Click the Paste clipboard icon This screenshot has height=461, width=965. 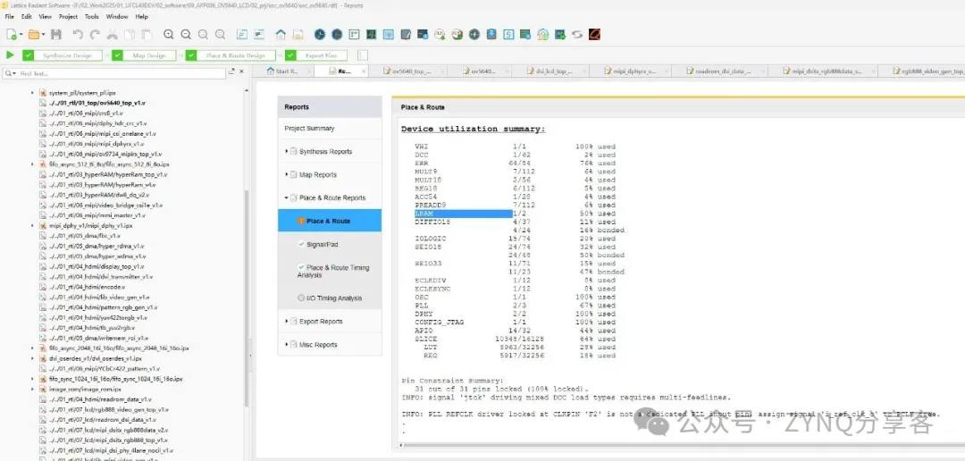pyautogui.click(x=147, y=35)
